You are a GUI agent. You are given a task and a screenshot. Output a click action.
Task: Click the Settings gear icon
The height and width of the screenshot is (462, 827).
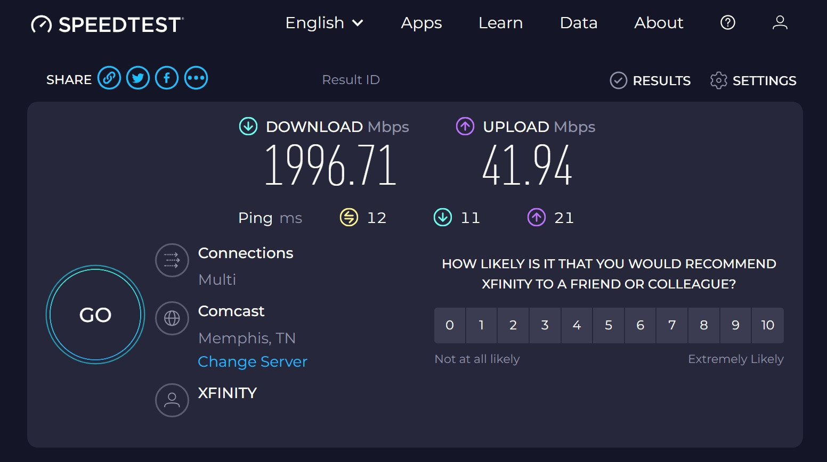[x=719, y=80]
